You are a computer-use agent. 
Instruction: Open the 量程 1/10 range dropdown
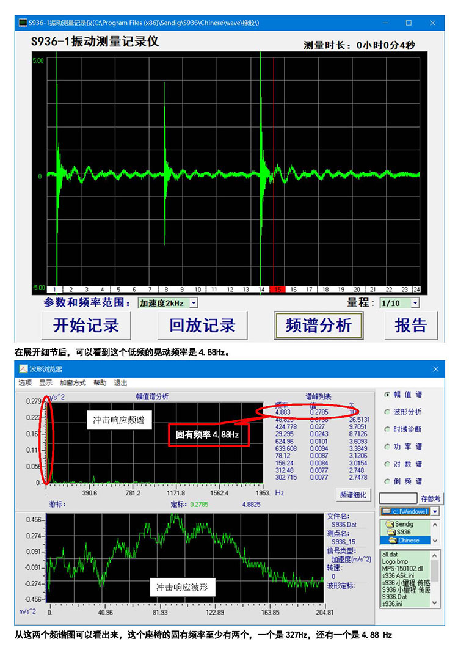tap(415, 303)
